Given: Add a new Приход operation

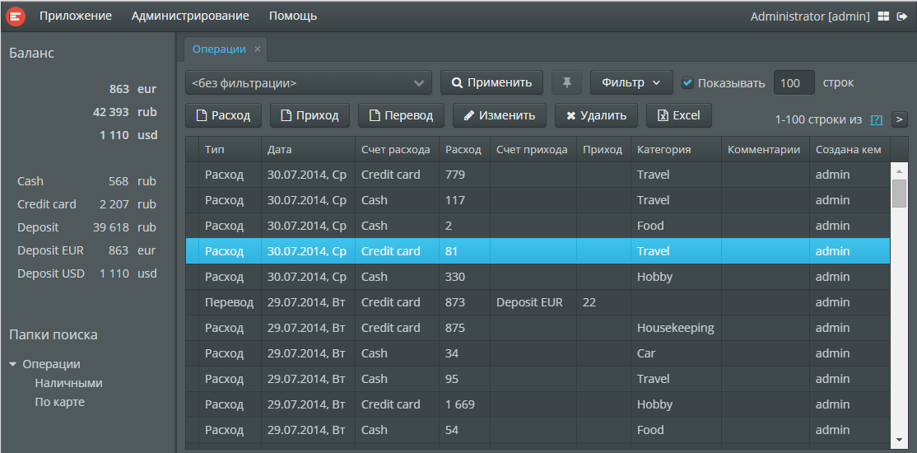Looking at the screenshot, I should click(310, 115).
